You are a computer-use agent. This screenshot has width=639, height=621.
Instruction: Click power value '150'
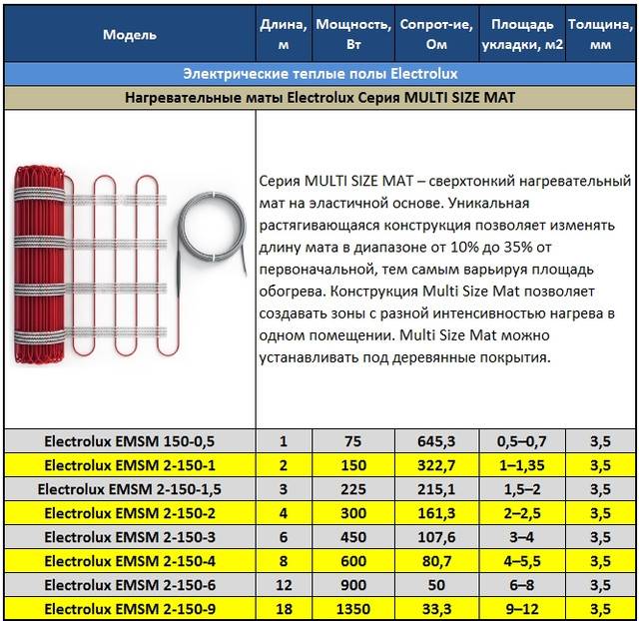pos(353,465)
